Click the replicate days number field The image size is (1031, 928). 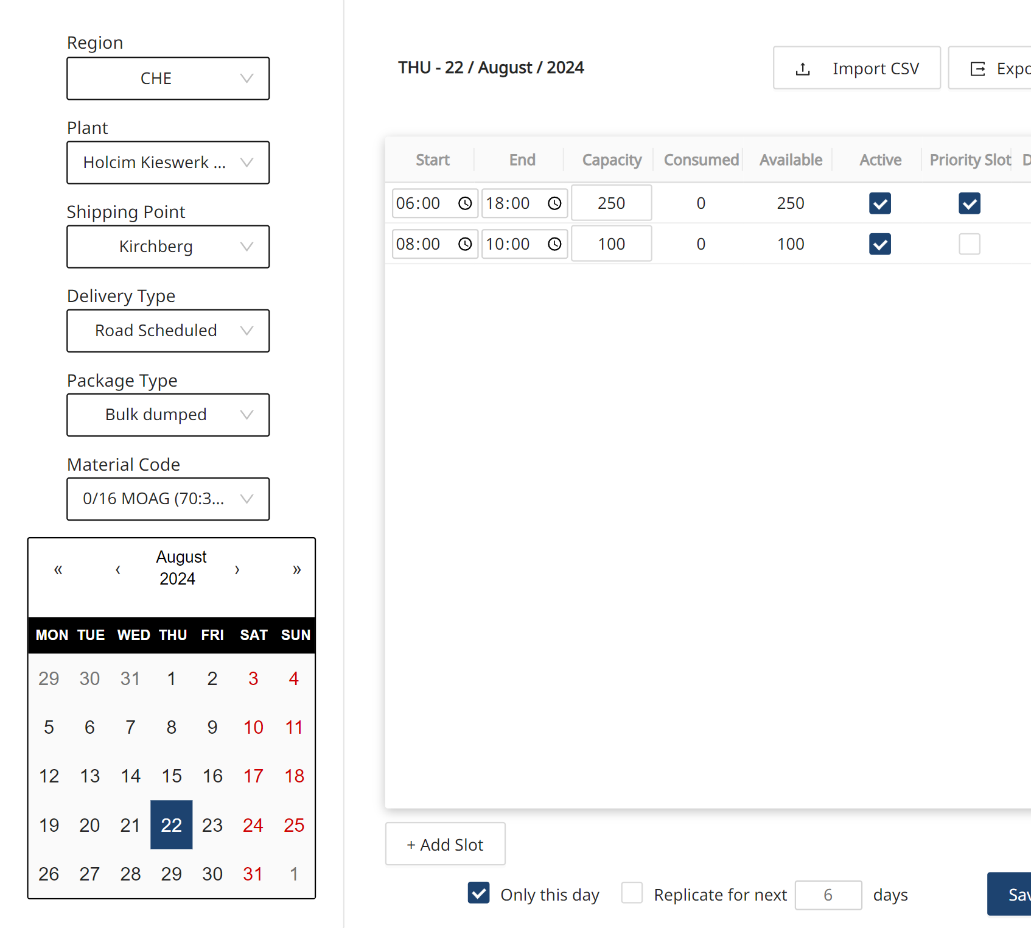tap(828, 895)
